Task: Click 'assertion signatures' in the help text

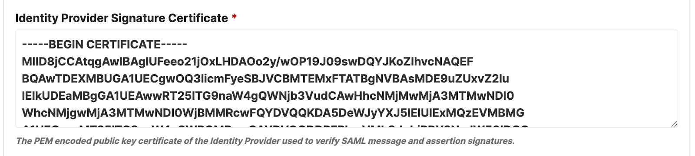Action: click(471, 141)
